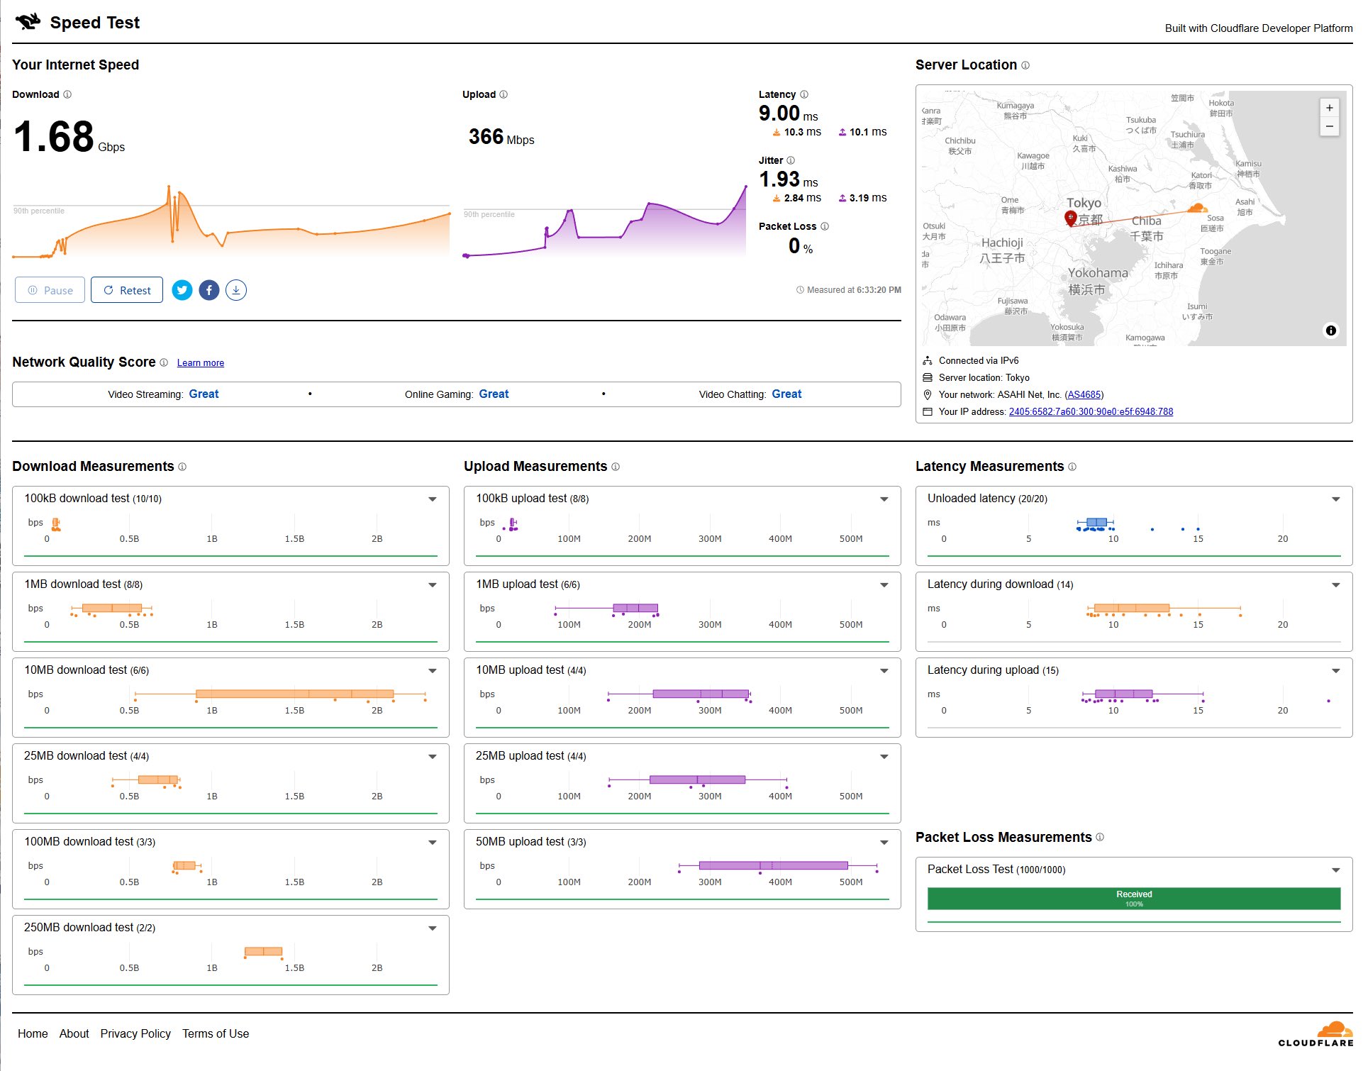Open the Learn more link
The width and height of the screenshot is (1363, 1071).
[x=200, y=363]
